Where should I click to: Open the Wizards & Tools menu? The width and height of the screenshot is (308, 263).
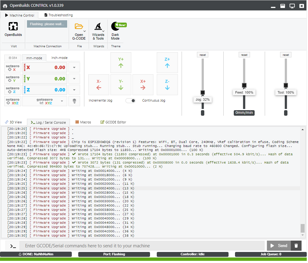click(98, 27)
